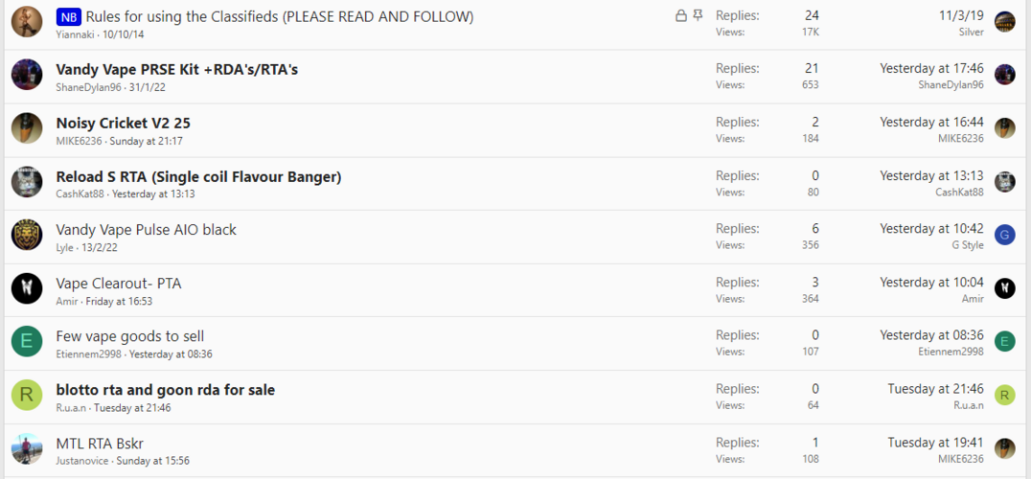The image size is (1031, 479).
Task: Click the lock icon on Rules thread
Action: [x=681, y=15]
